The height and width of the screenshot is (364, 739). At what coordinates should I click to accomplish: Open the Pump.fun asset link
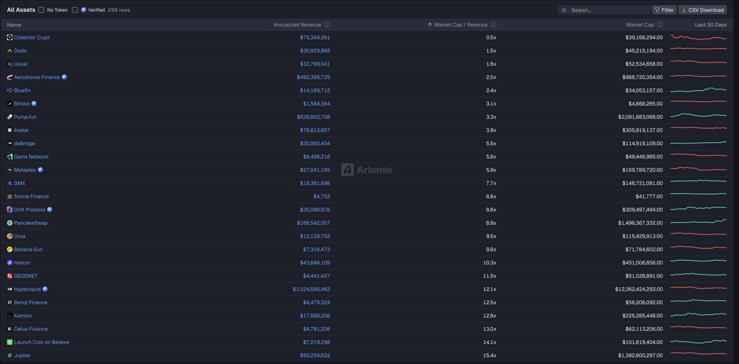[25, 117]
